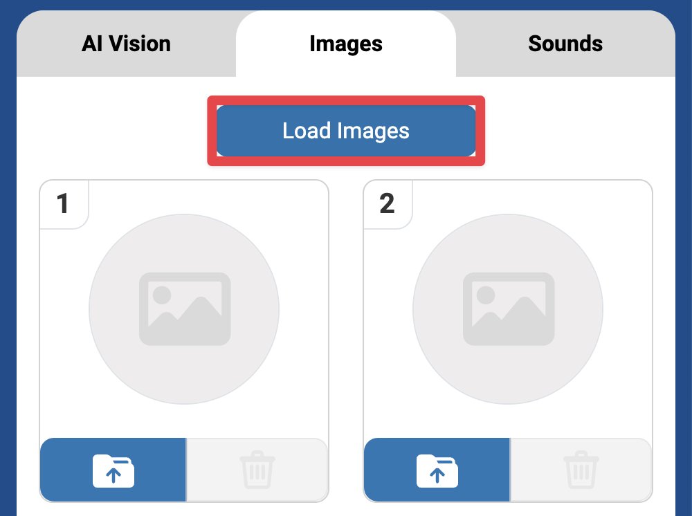Screen dimensions: 692x516
Task: Click the gray circular placeholder in slot 2
Action: click(x=507, y=308)
